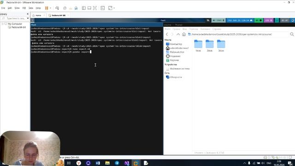295x166 pixels.
Task: Open Word from the Windows taskbar
Action: (x=98, y=163)
